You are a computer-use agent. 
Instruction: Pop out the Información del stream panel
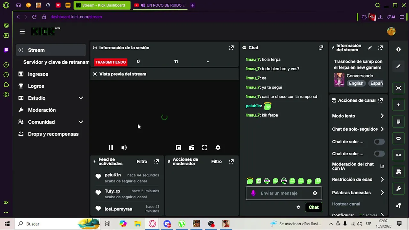[381, 48]
